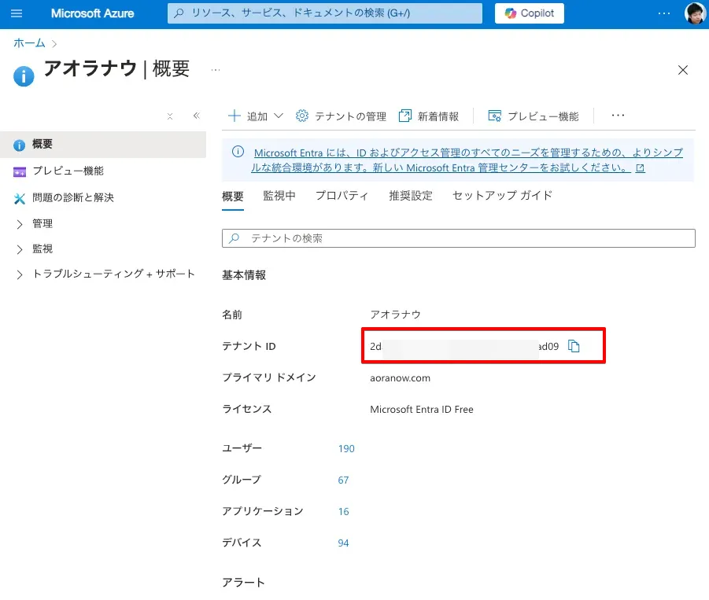709x600 pixels.
Task: Click テナントの管理 gear toolbar button
Action: click(x=341, y=116)
